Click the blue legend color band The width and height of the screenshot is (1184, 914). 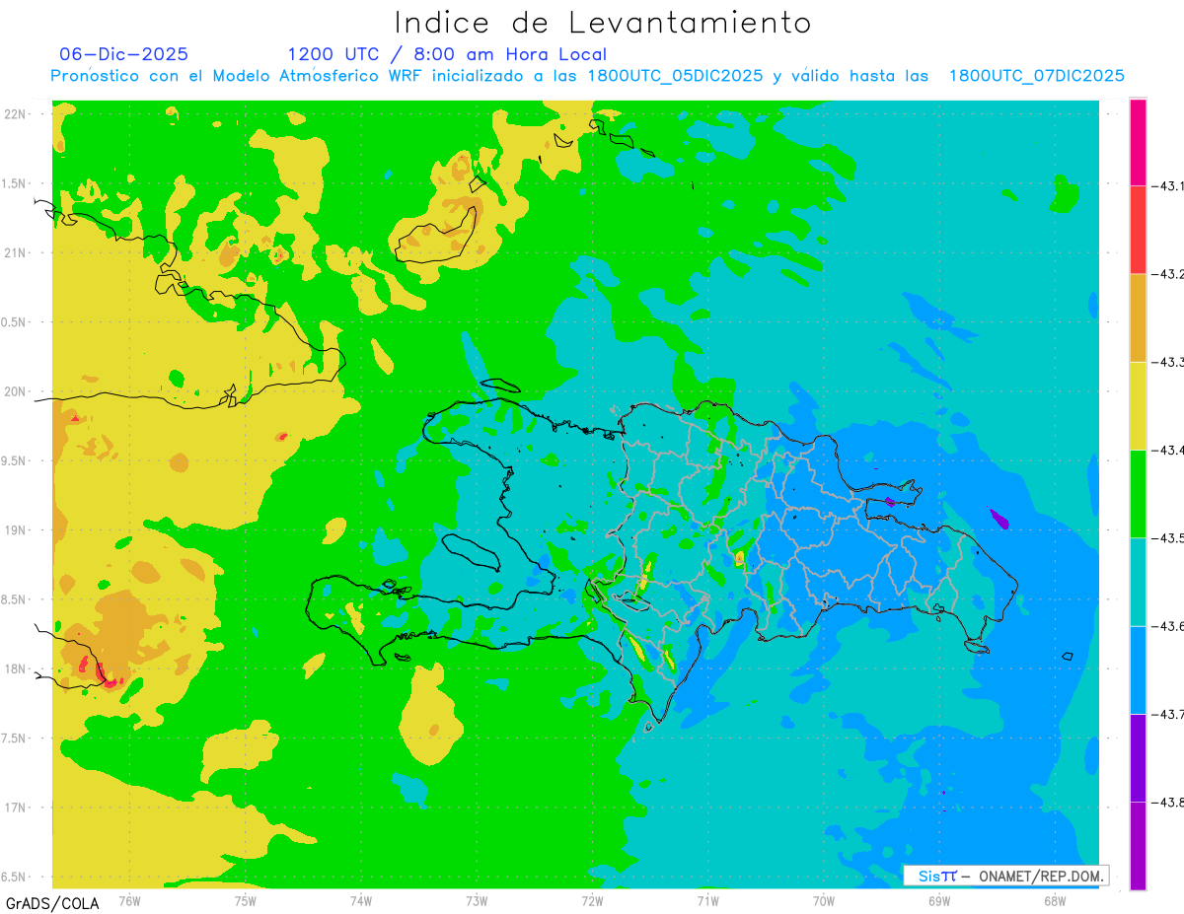pos(1138,669)
